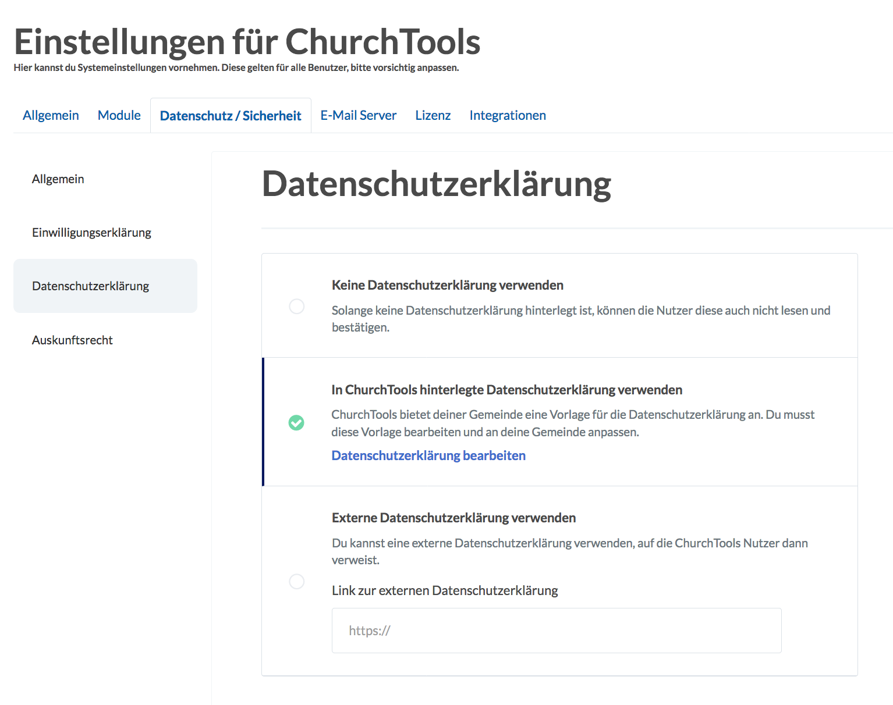The height and width of the screenshot is (705, 893).
Task: Open Einwilligungserklärung in the sidebar
Action: [x=105, y=233]
